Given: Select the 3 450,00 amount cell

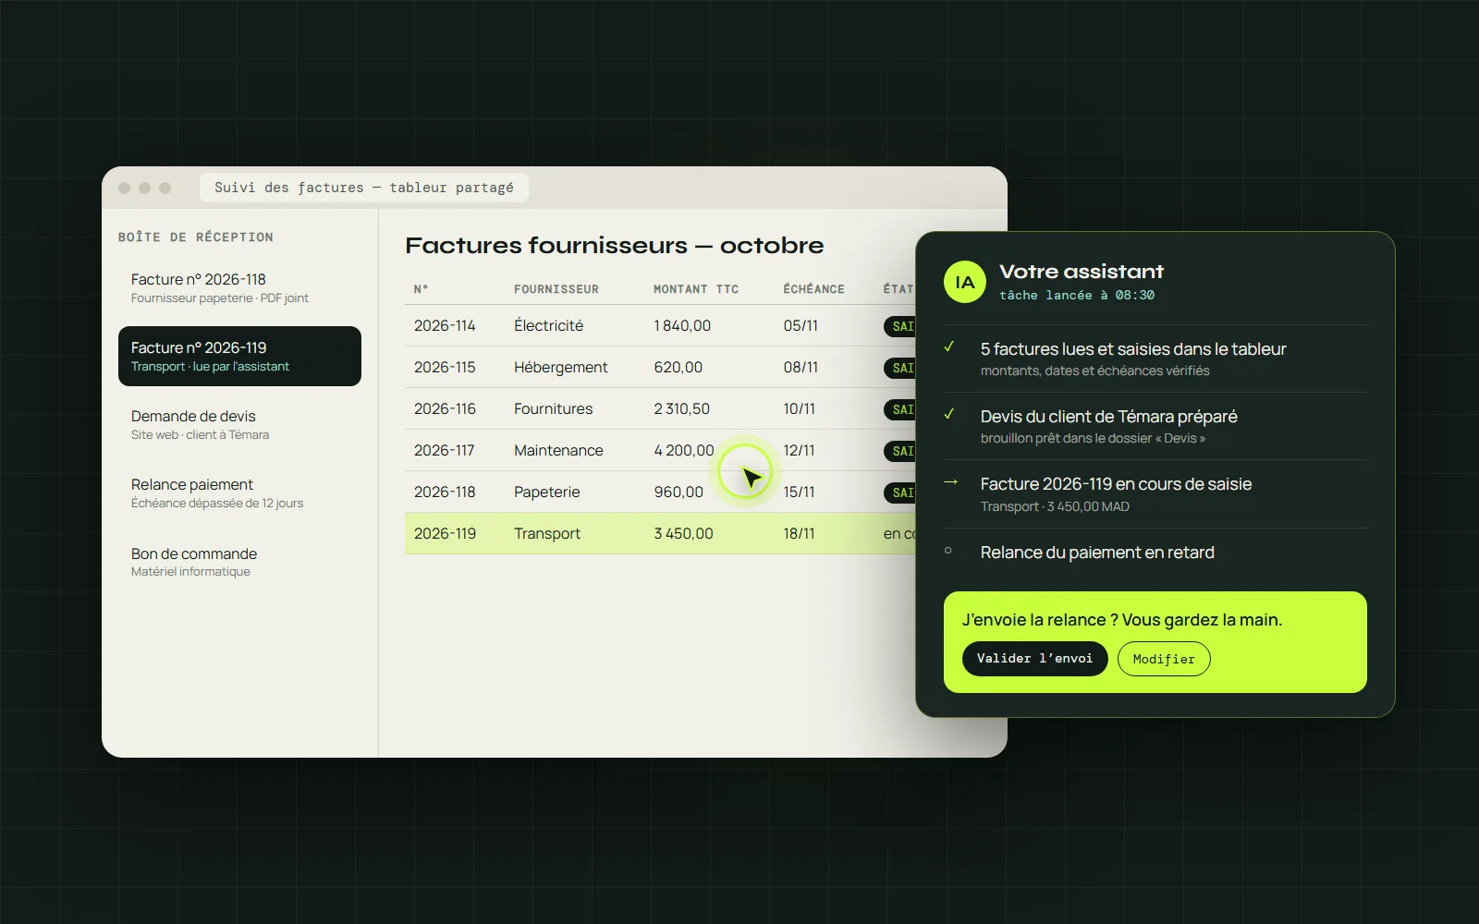Looking at the screenshot, I should (x=684, y=533).
